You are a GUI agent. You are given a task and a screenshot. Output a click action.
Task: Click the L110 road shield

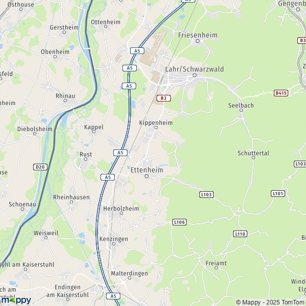click(x=240, y=234)
